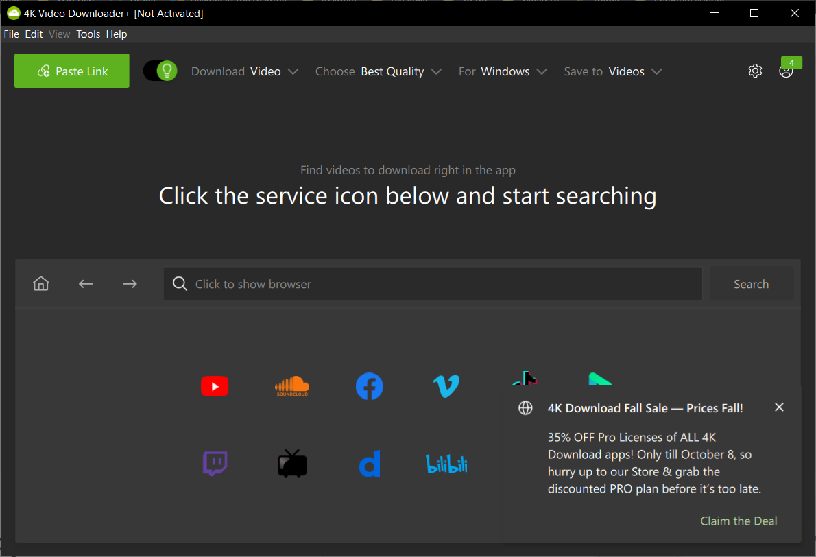Open the View menu

[60, 34]
